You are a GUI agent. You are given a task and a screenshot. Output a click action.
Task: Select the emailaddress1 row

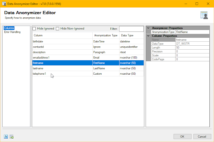coord(88,58)
